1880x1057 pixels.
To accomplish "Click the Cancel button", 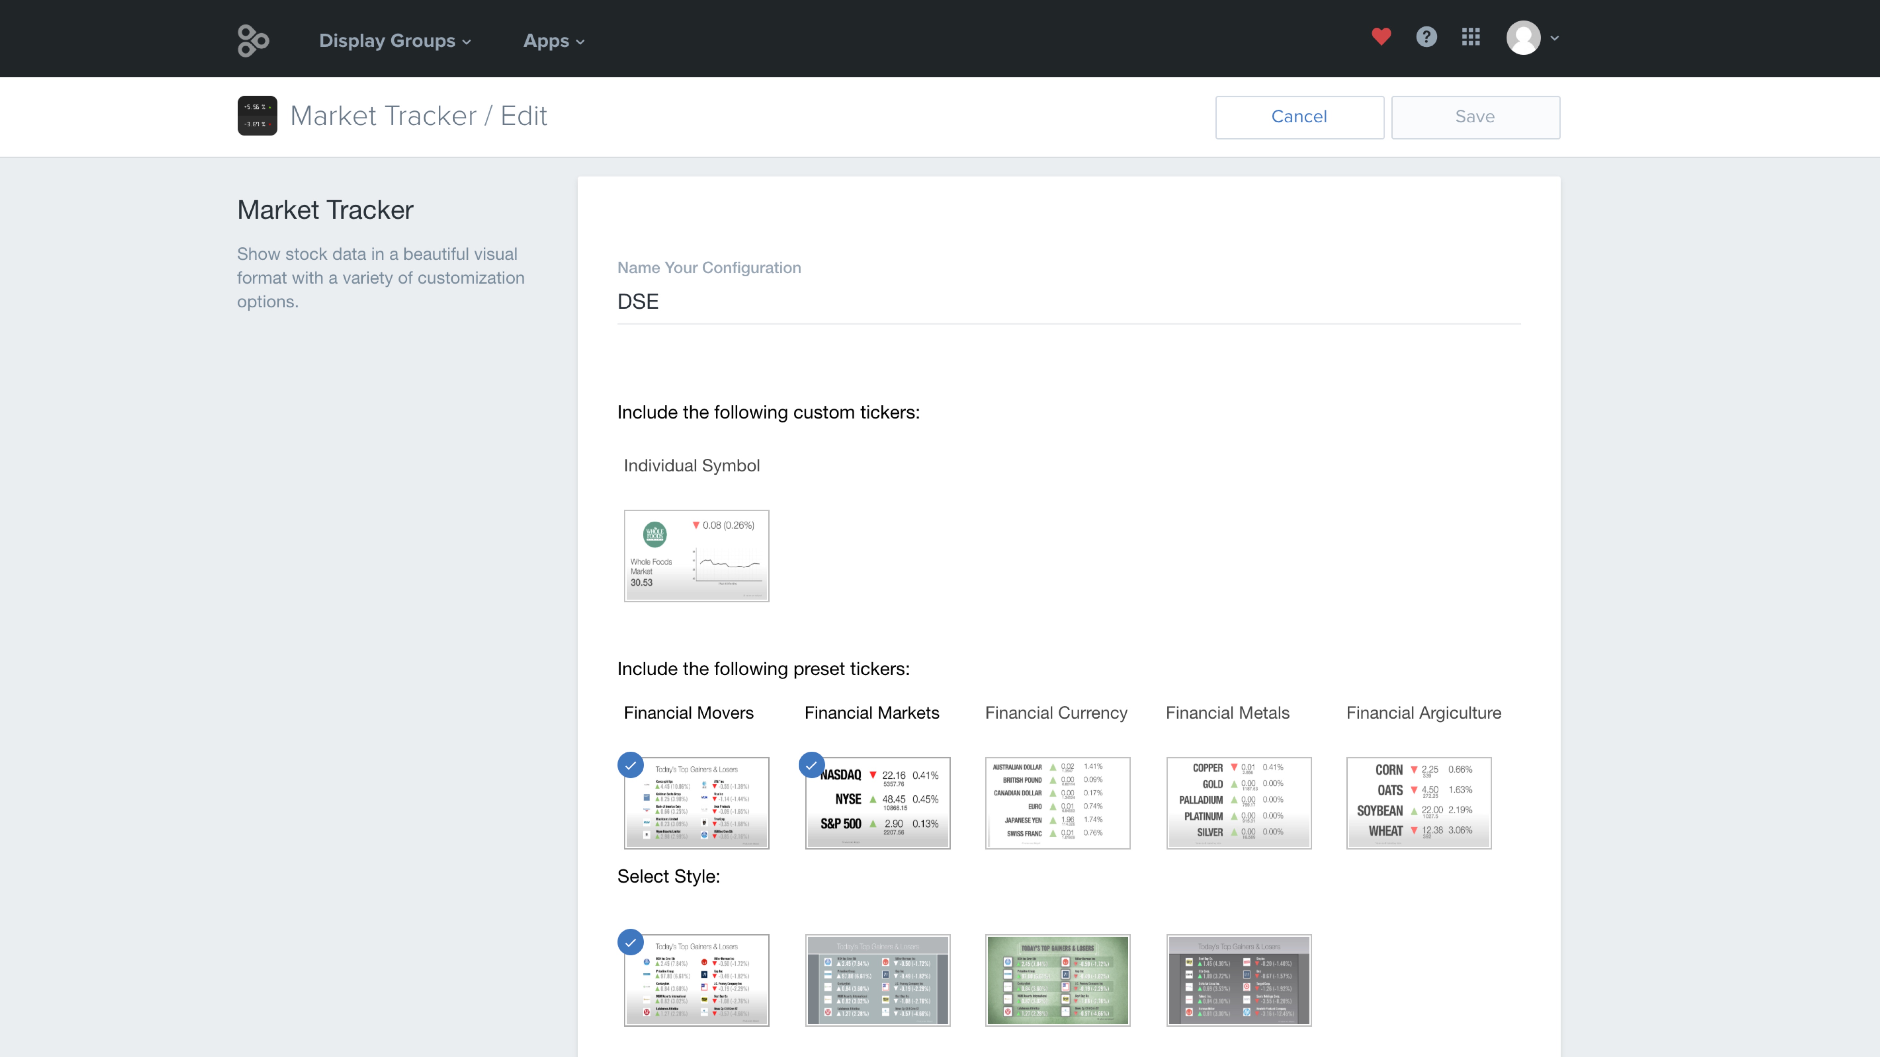I will 1299,117.
